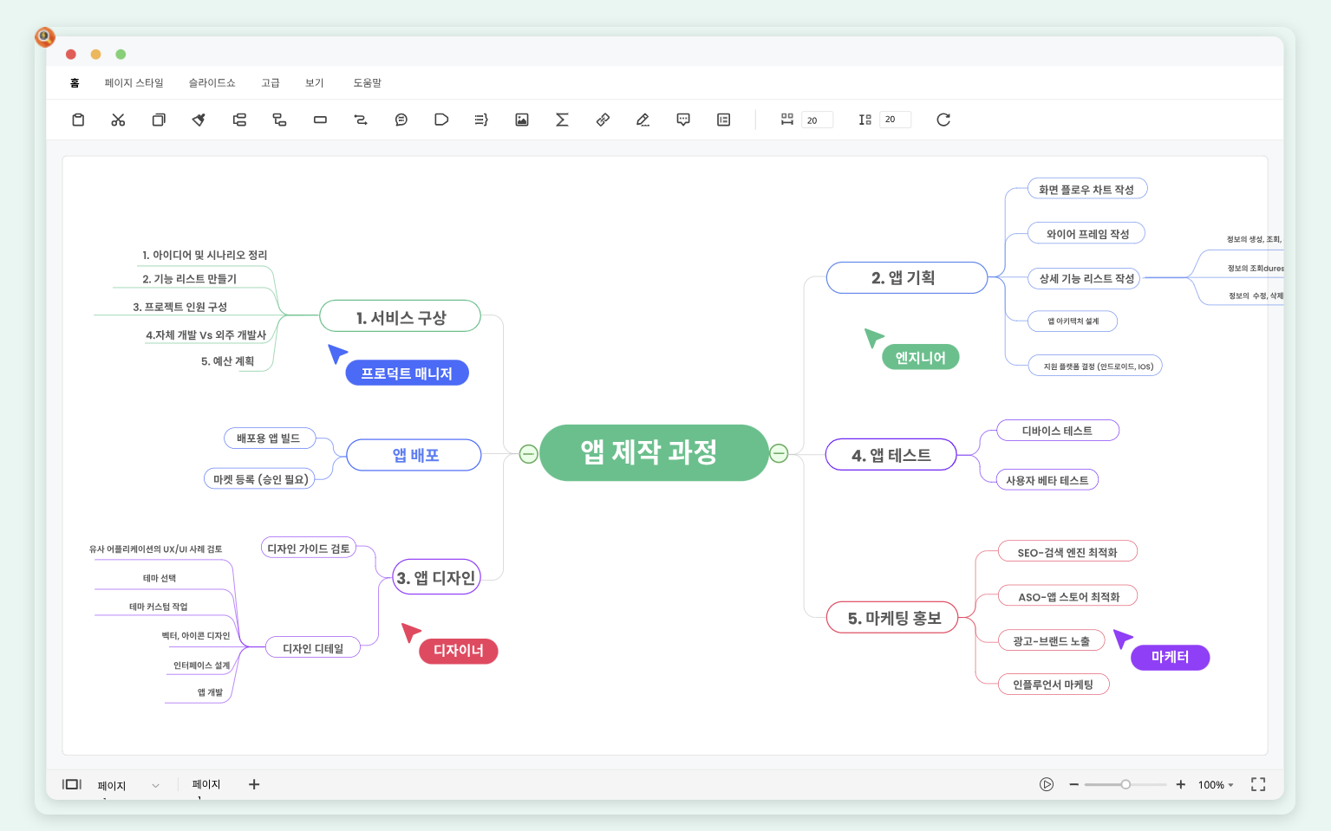Insert a picture with the image icon
This screenshot has width=1331, height=831.
522,120
